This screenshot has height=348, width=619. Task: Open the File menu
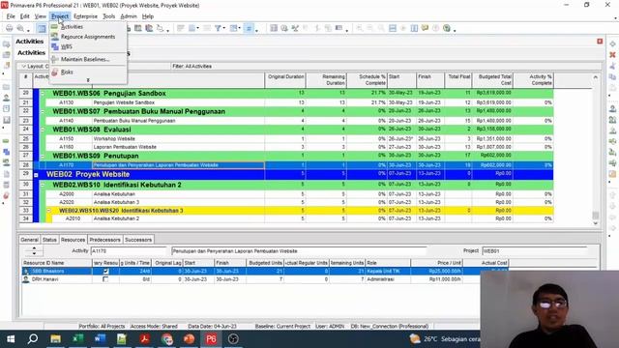[x=11, y=16]
